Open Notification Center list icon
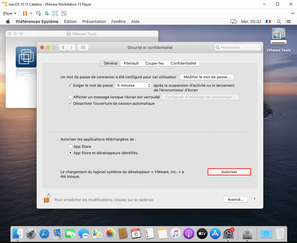Viewport: 297px width, 243px height. (288, 22)
